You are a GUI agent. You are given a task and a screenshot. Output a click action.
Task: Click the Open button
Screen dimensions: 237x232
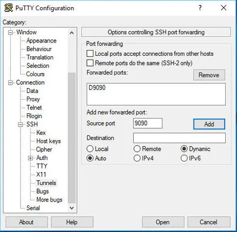163,222
